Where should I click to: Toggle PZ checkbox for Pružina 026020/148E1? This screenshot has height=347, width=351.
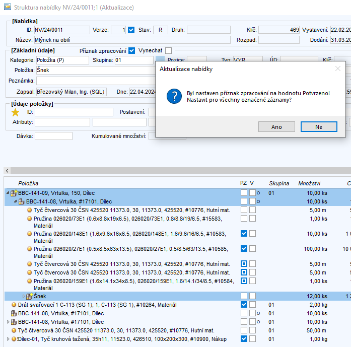pyautogui.click(x=244, y=234)
